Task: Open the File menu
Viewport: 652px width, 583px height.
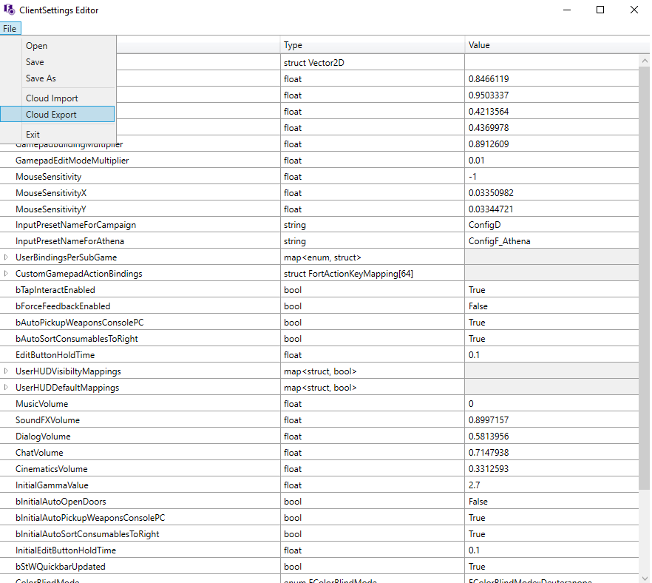Action: pyautogui.click(x=10, y=28)
